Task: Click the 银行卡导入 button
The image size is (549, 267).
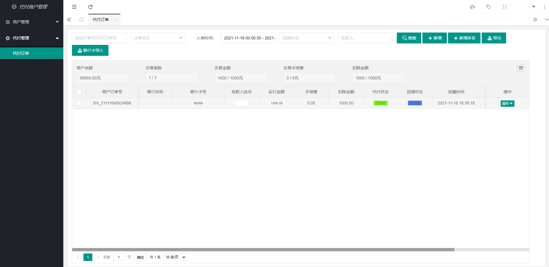Action: (x=90, y=50)
